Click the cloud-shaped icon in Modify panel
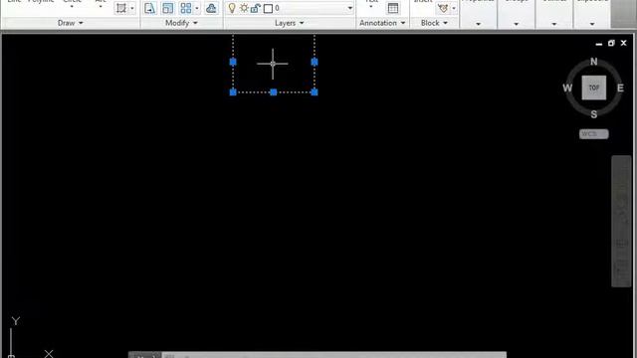Viewport: 637px width, 358px height. 211,8
